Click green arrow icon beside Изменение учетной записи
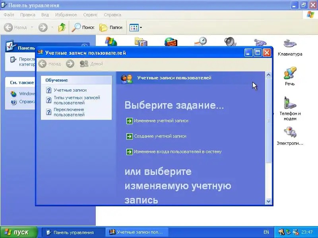Screen dimensions: 318x238 (x=130, y=121)
